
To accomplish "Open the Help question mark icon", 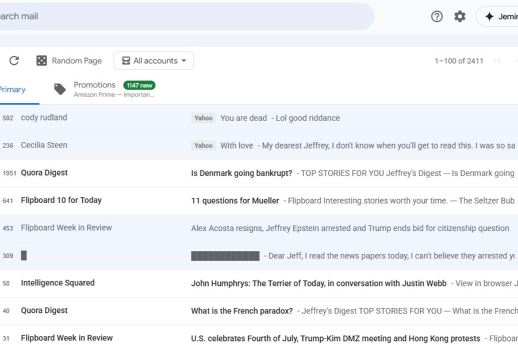I will (437, 17).
